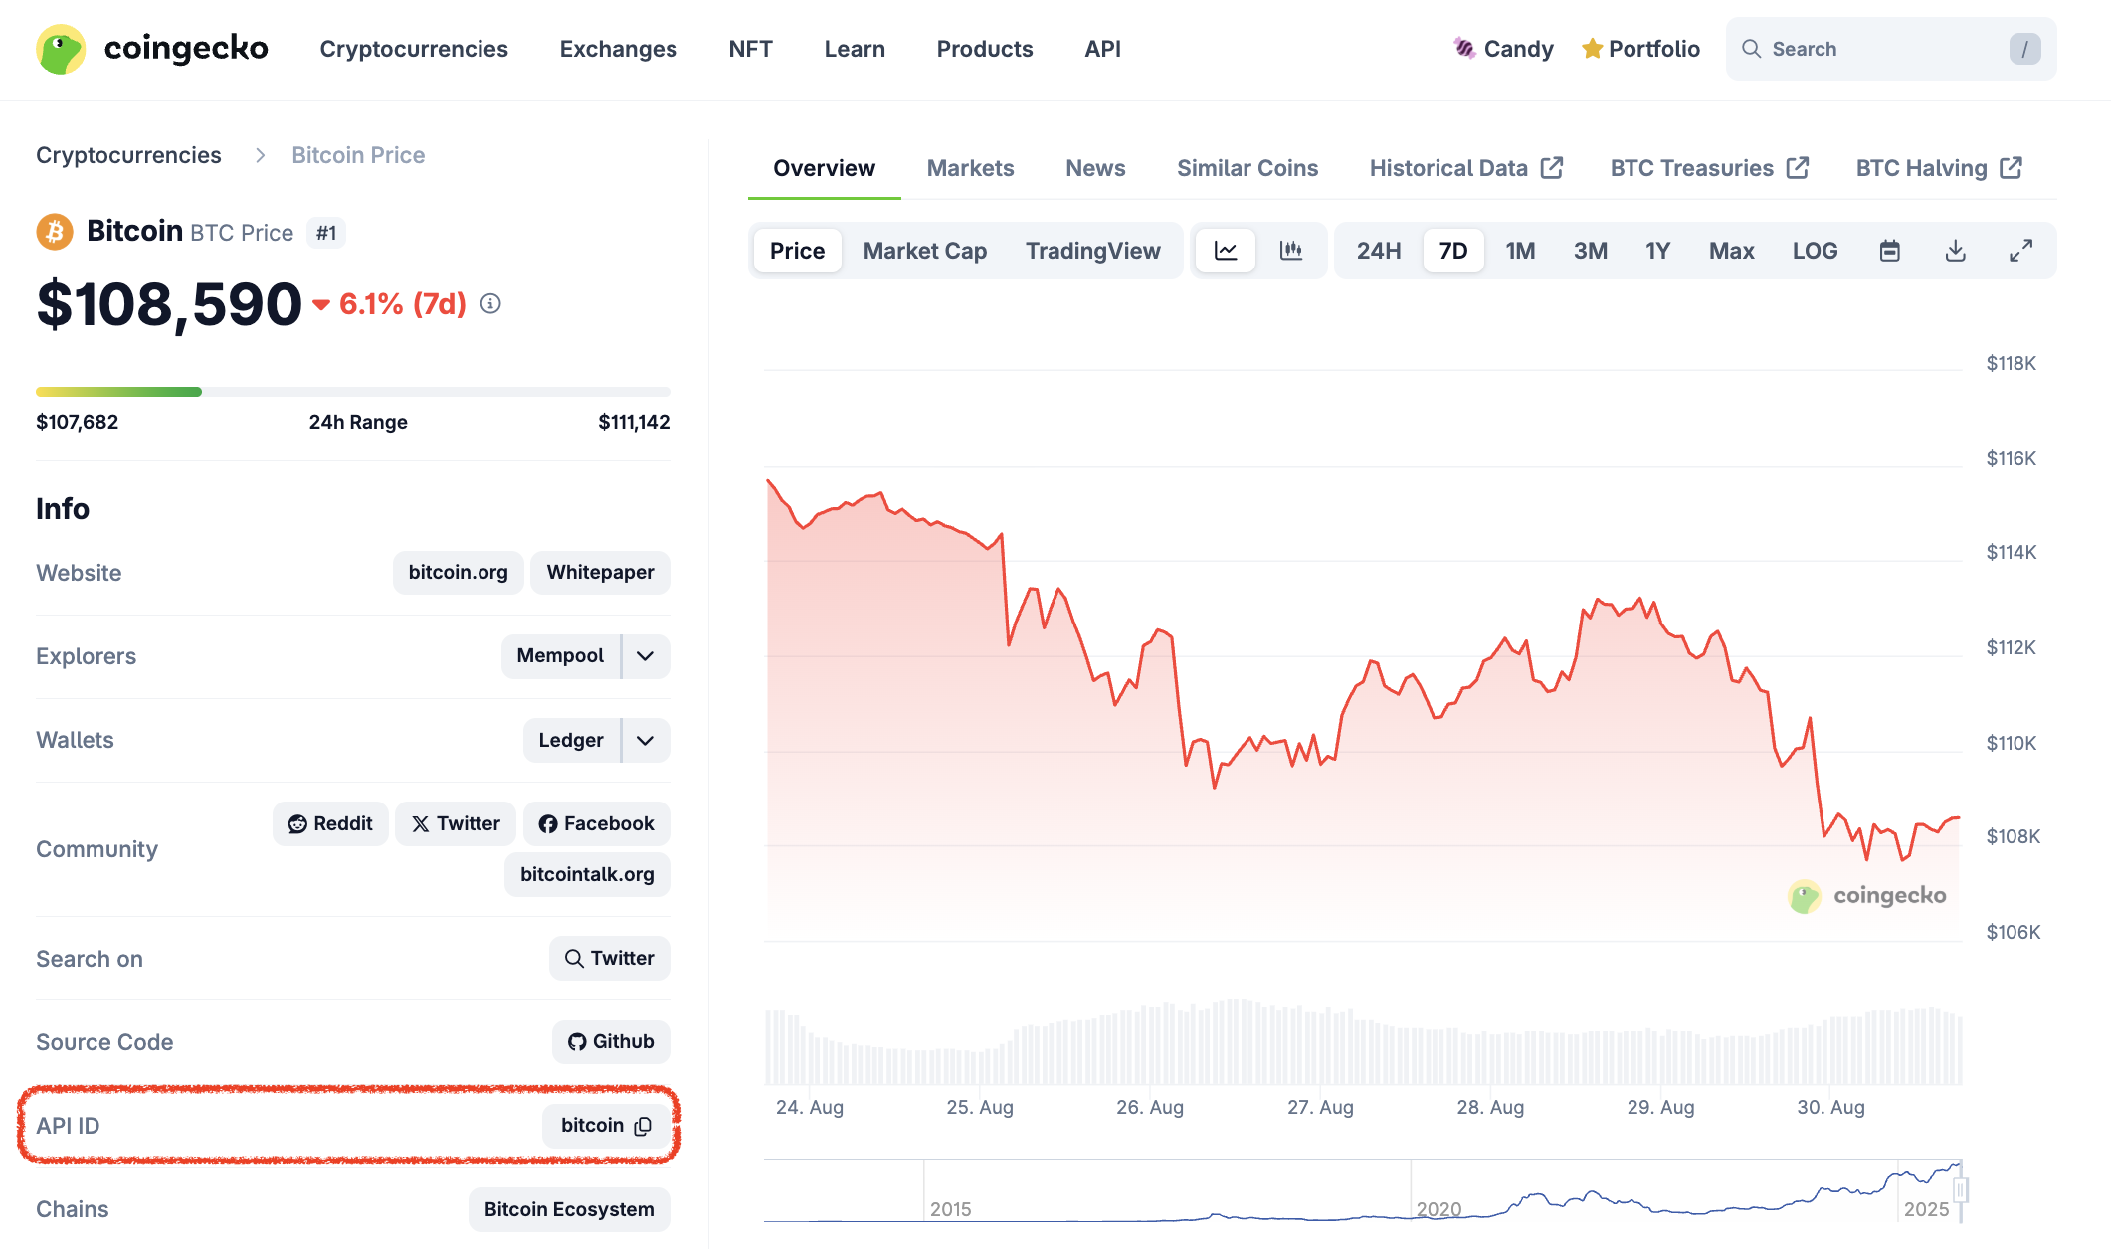The height and width of the screenshot is (1249, 2111).
Task: Select the 24H time range
Action: [x=1378, y=251]
